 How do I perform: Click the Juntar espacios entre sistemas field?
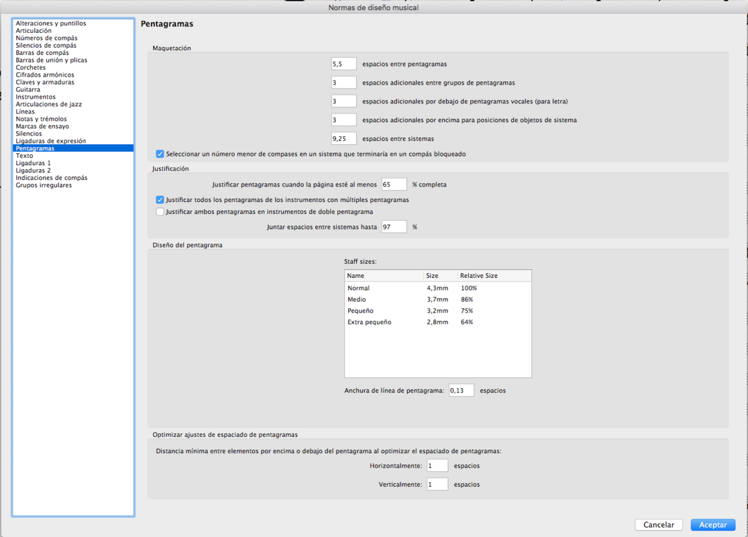394,227
